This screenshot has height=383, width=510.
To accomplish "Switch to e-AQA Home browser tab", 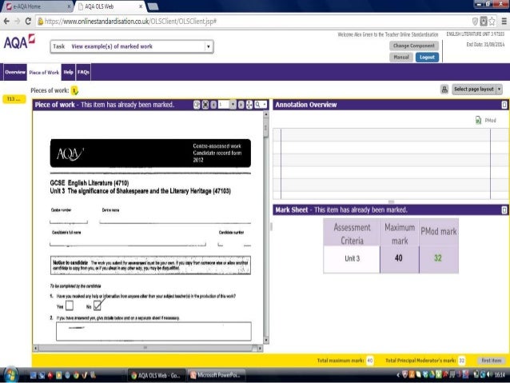I will pyautogui.click(x=37, y=6).
